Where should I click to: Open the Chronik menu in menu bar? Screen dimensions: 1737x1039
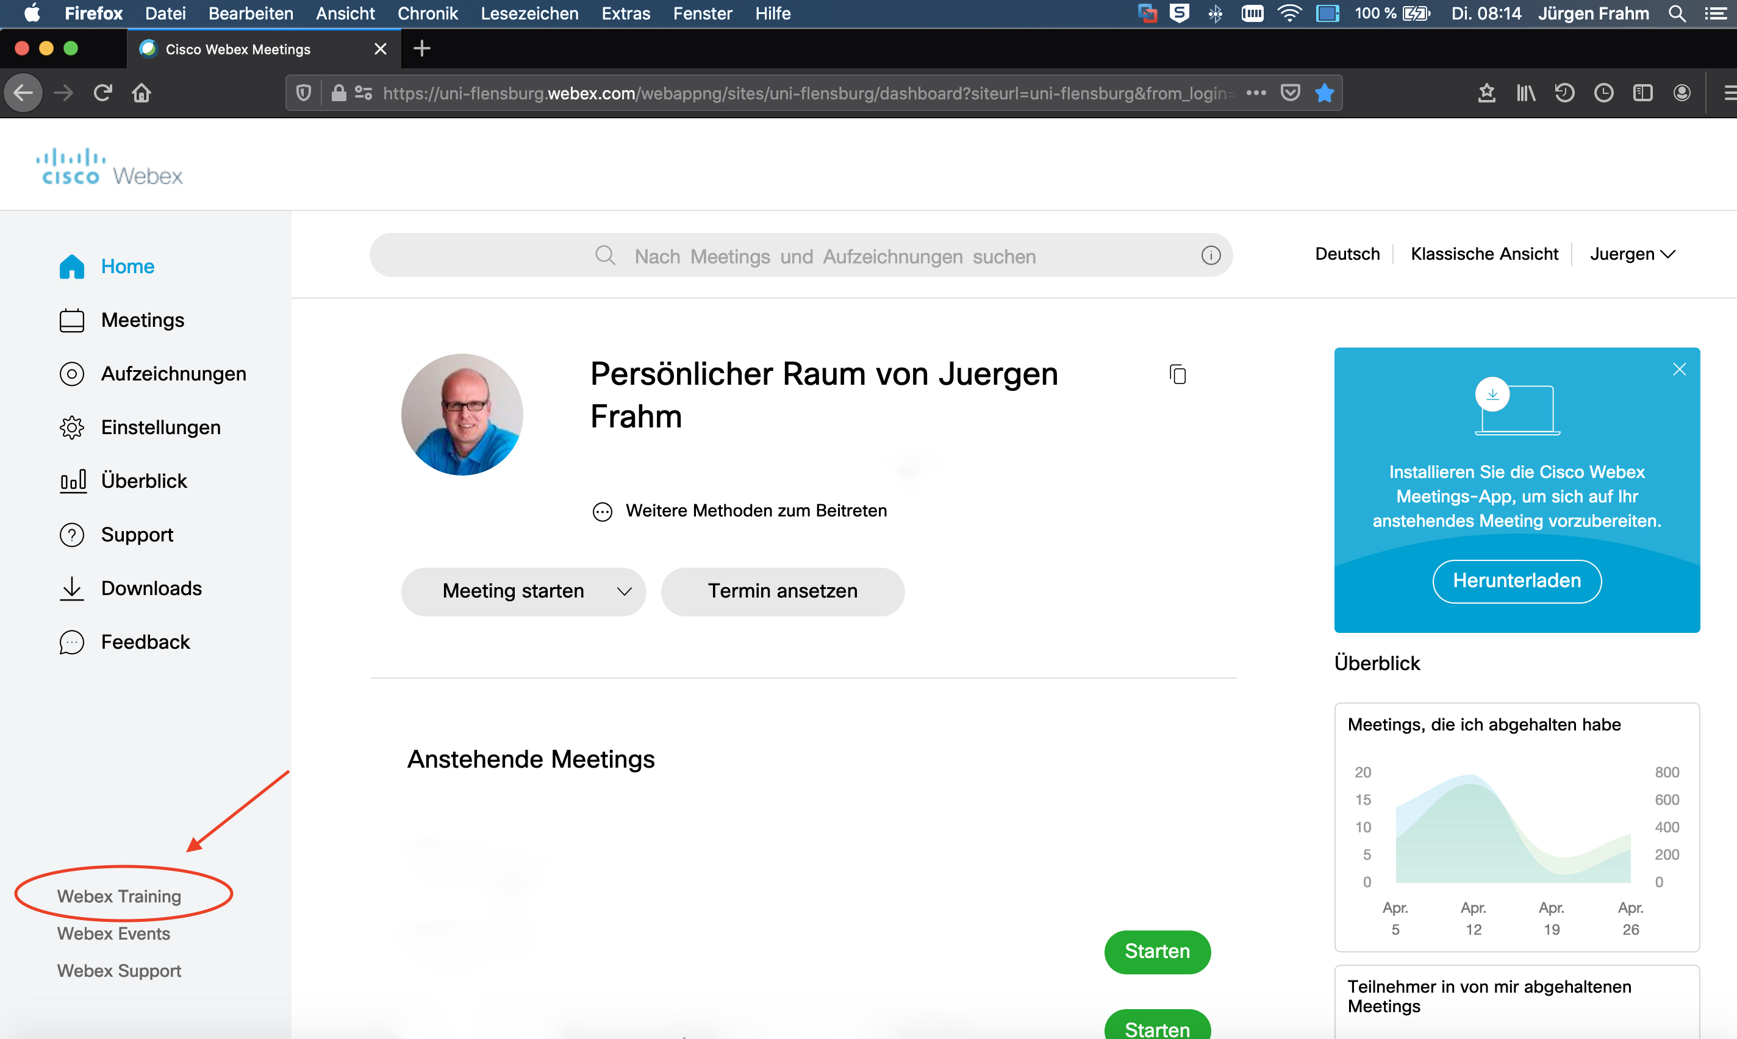click(427, 13)
